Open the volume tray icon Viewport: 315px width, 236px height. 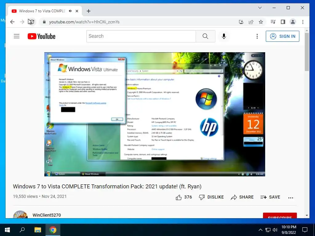coord(275,230)
